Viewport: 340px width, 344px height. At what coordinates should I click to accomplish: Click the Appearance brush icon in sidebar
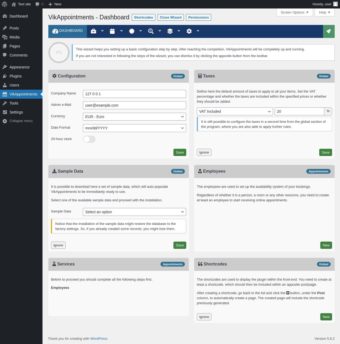pyautogui.click(x=5, y=67)
